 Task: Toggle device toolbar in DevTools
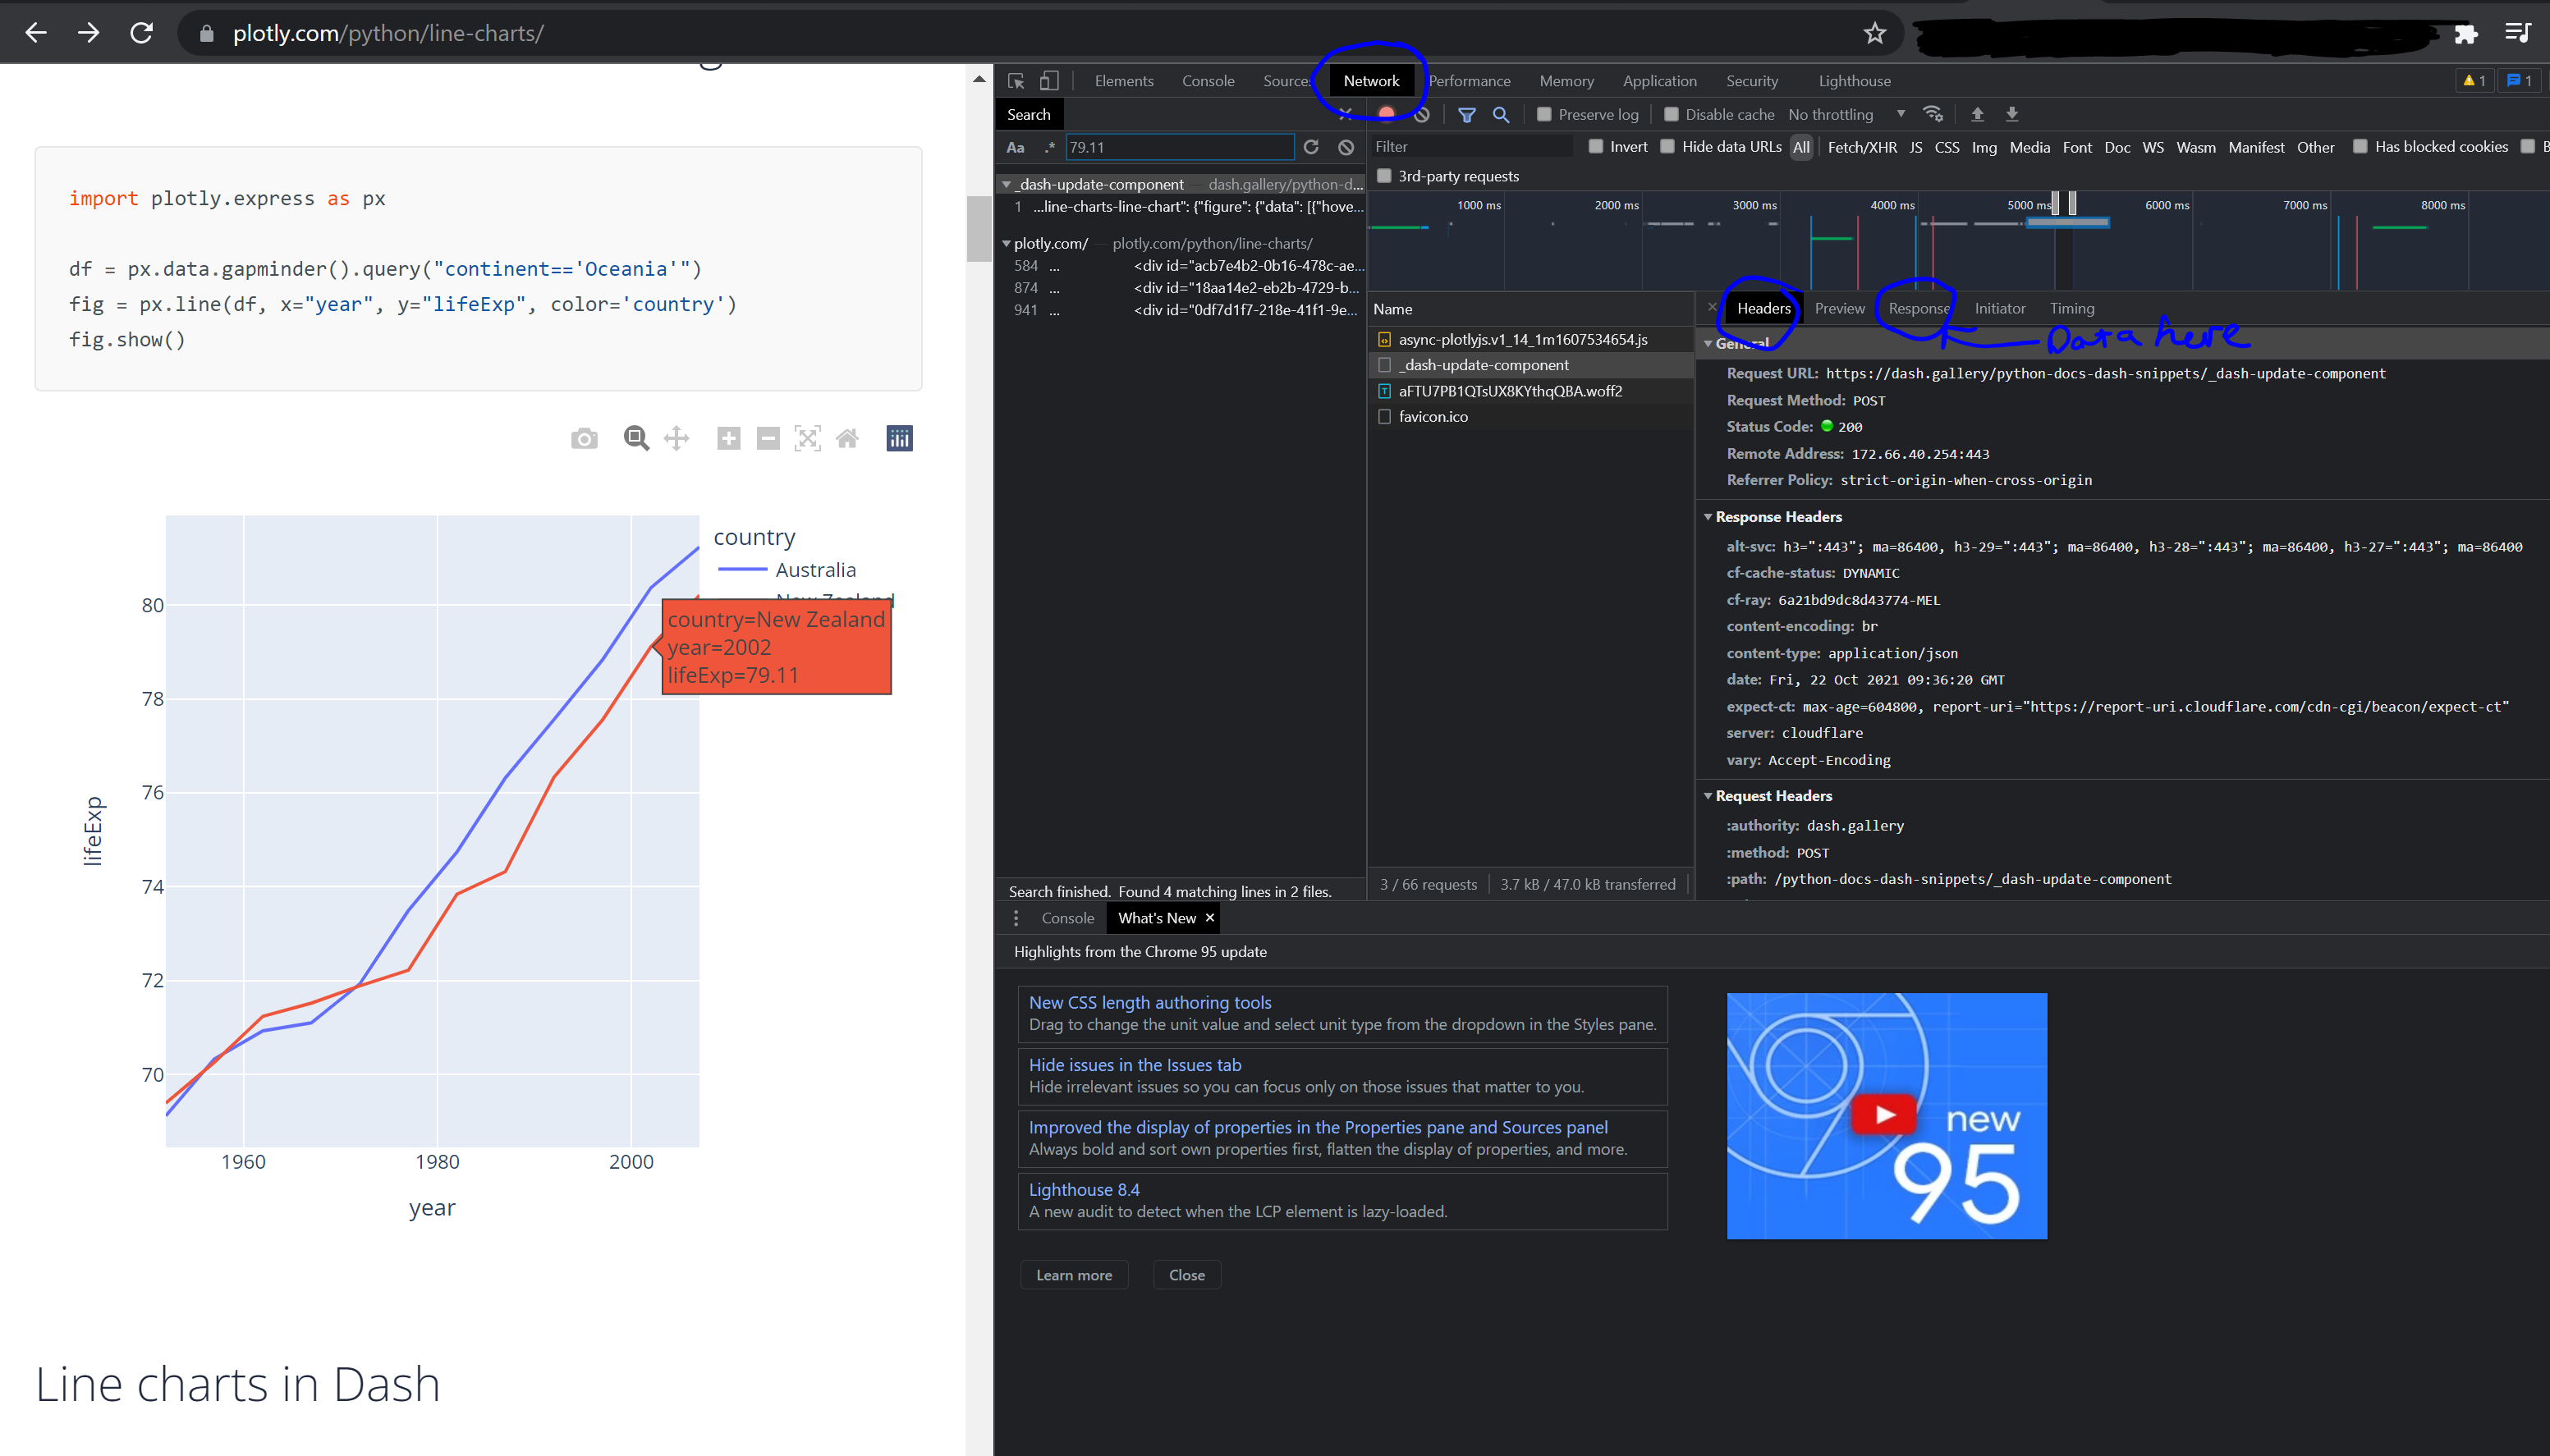1049,81
